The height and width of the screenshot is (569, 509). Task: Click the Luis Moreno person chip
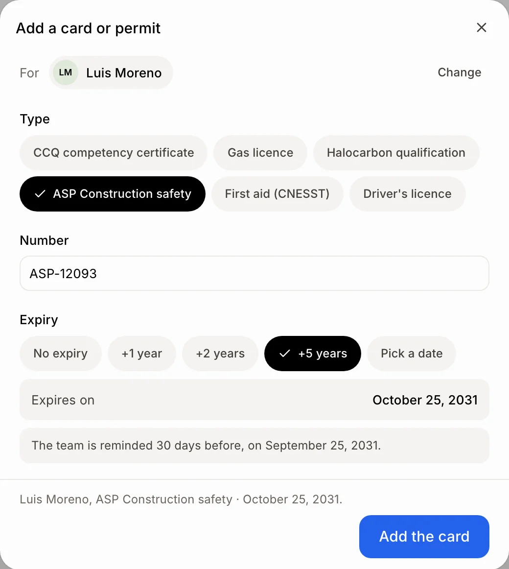(111, 72)
